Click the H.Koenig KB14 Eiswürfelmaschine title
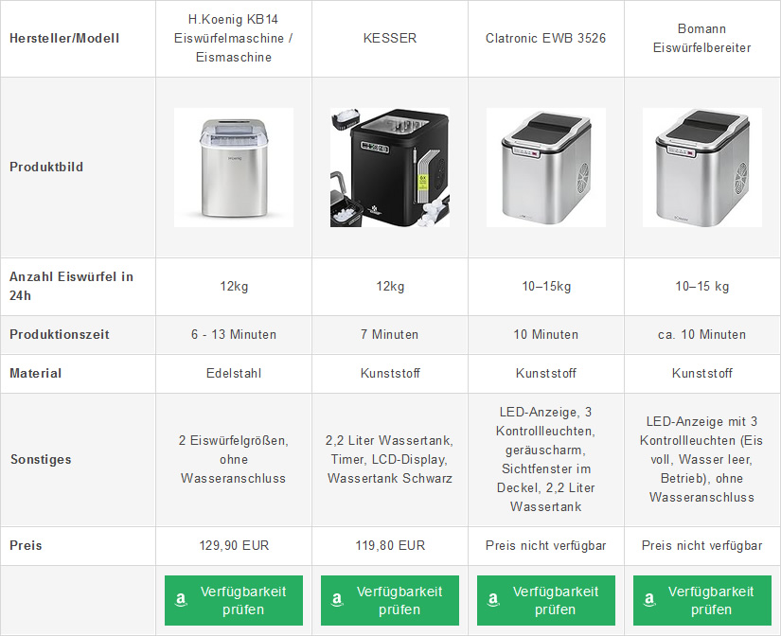Viewport: 781px width, 636px height. click(234, 39)
